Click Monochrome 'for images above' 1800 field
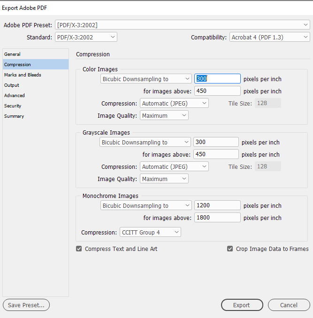The width and height of the screenshot is (313, 318). (x=217, y=218)
